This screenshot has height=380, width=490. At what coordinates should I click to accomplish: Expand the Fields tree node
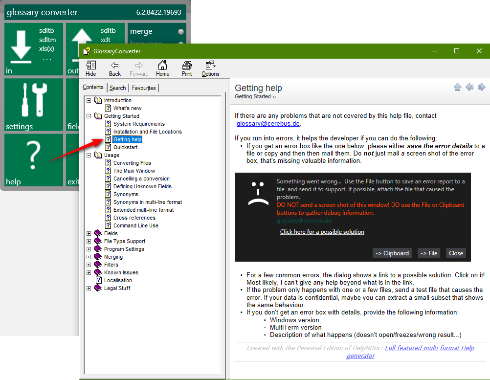click(89, 233)
